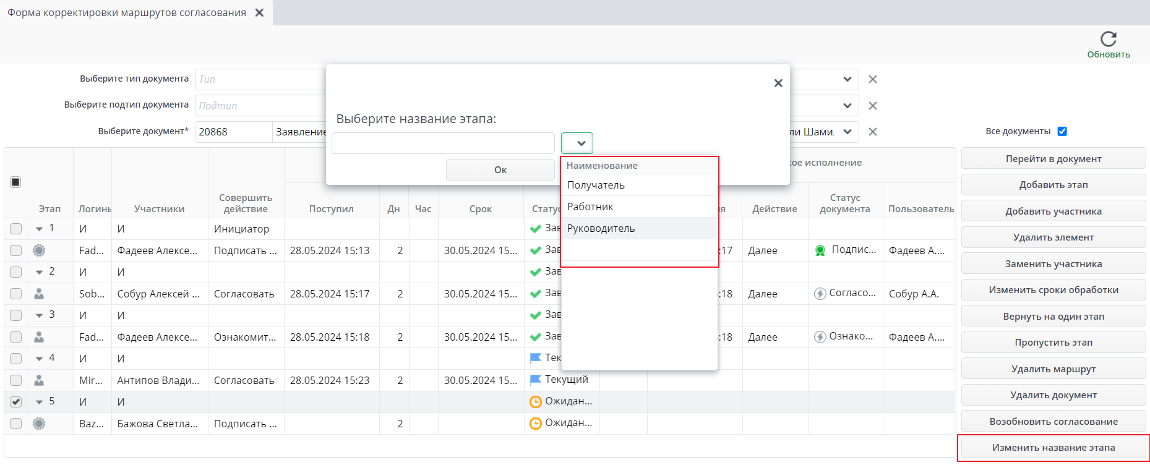Clear the selected document field with X
This screenshot has height=465, width=1150.
[873, 132]
